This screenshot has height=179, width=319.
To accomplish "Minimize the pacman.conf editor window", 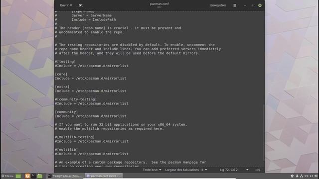I will pyautogui.click(x=245, y=5).
